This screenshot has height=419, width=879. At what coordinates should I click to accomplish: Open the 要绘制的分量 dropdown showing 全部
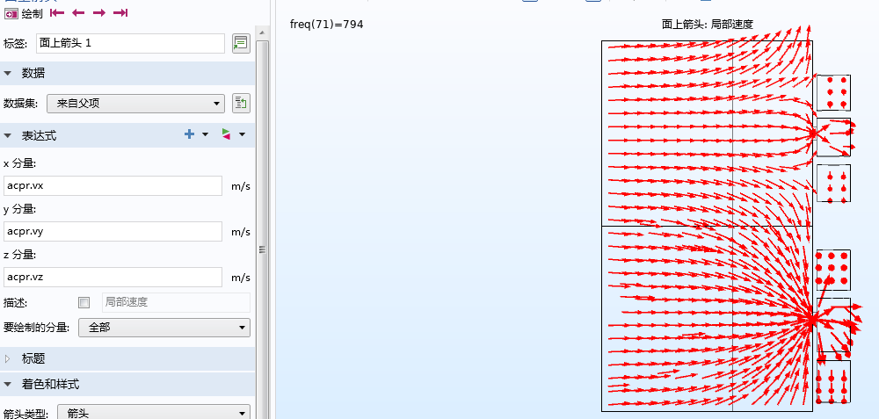[163, 328]
